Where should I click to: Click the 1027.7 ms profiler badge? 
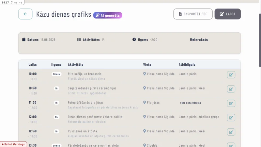point(12,2)
